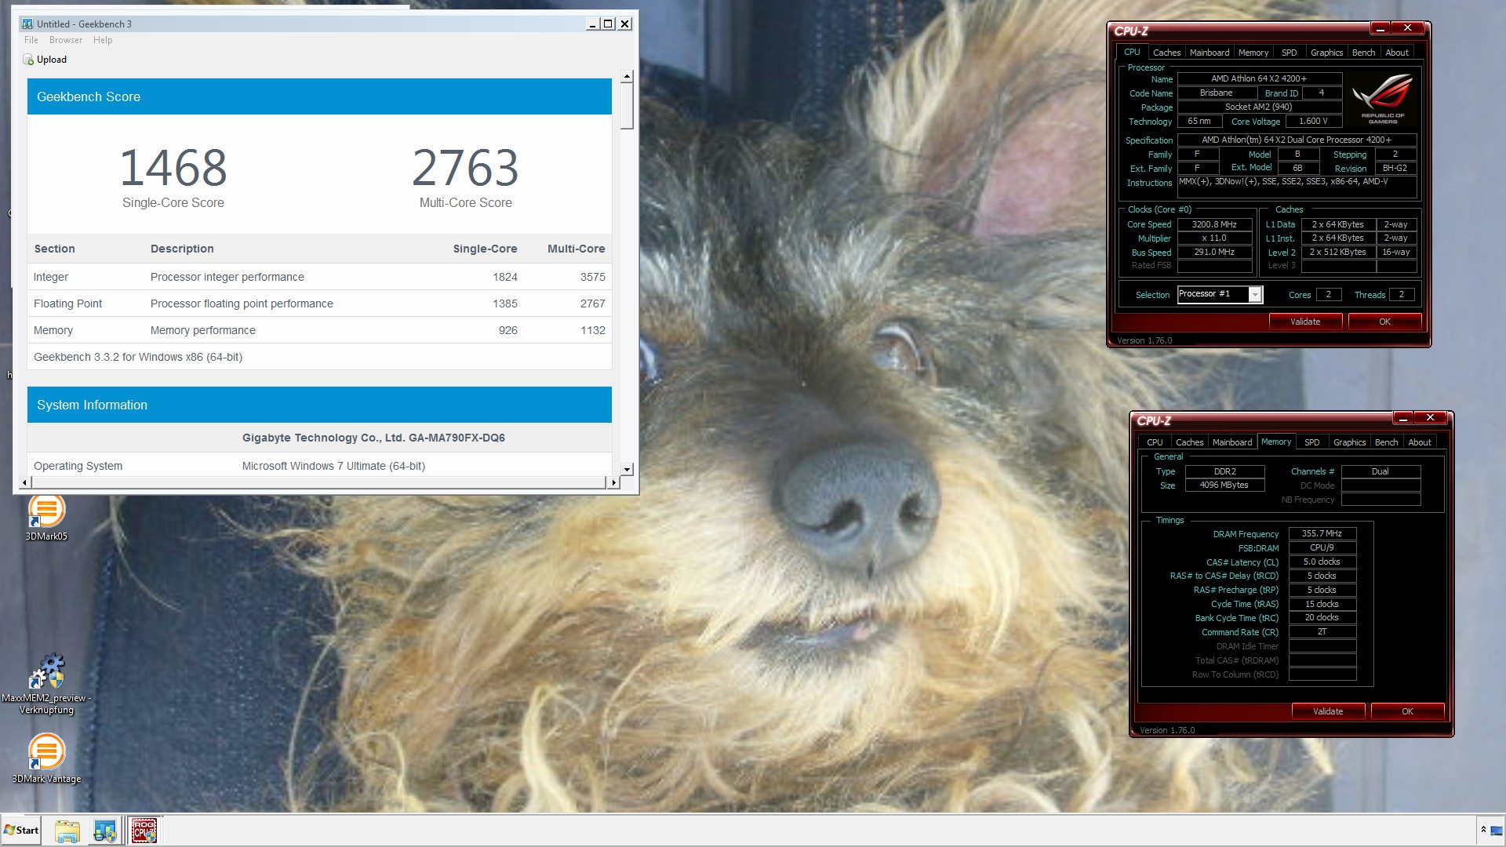
Task: Show hidden system tray icons
Action: click(1482, 830)
